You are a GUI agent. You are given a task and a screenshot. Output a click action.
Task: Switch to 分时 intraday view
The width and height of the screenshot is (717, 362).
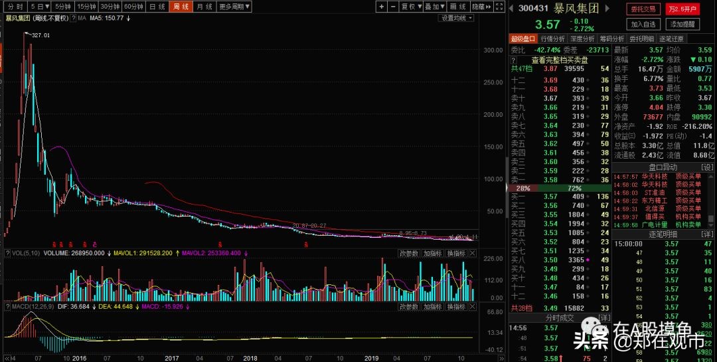pyautogui.click(x=15, y=7)
